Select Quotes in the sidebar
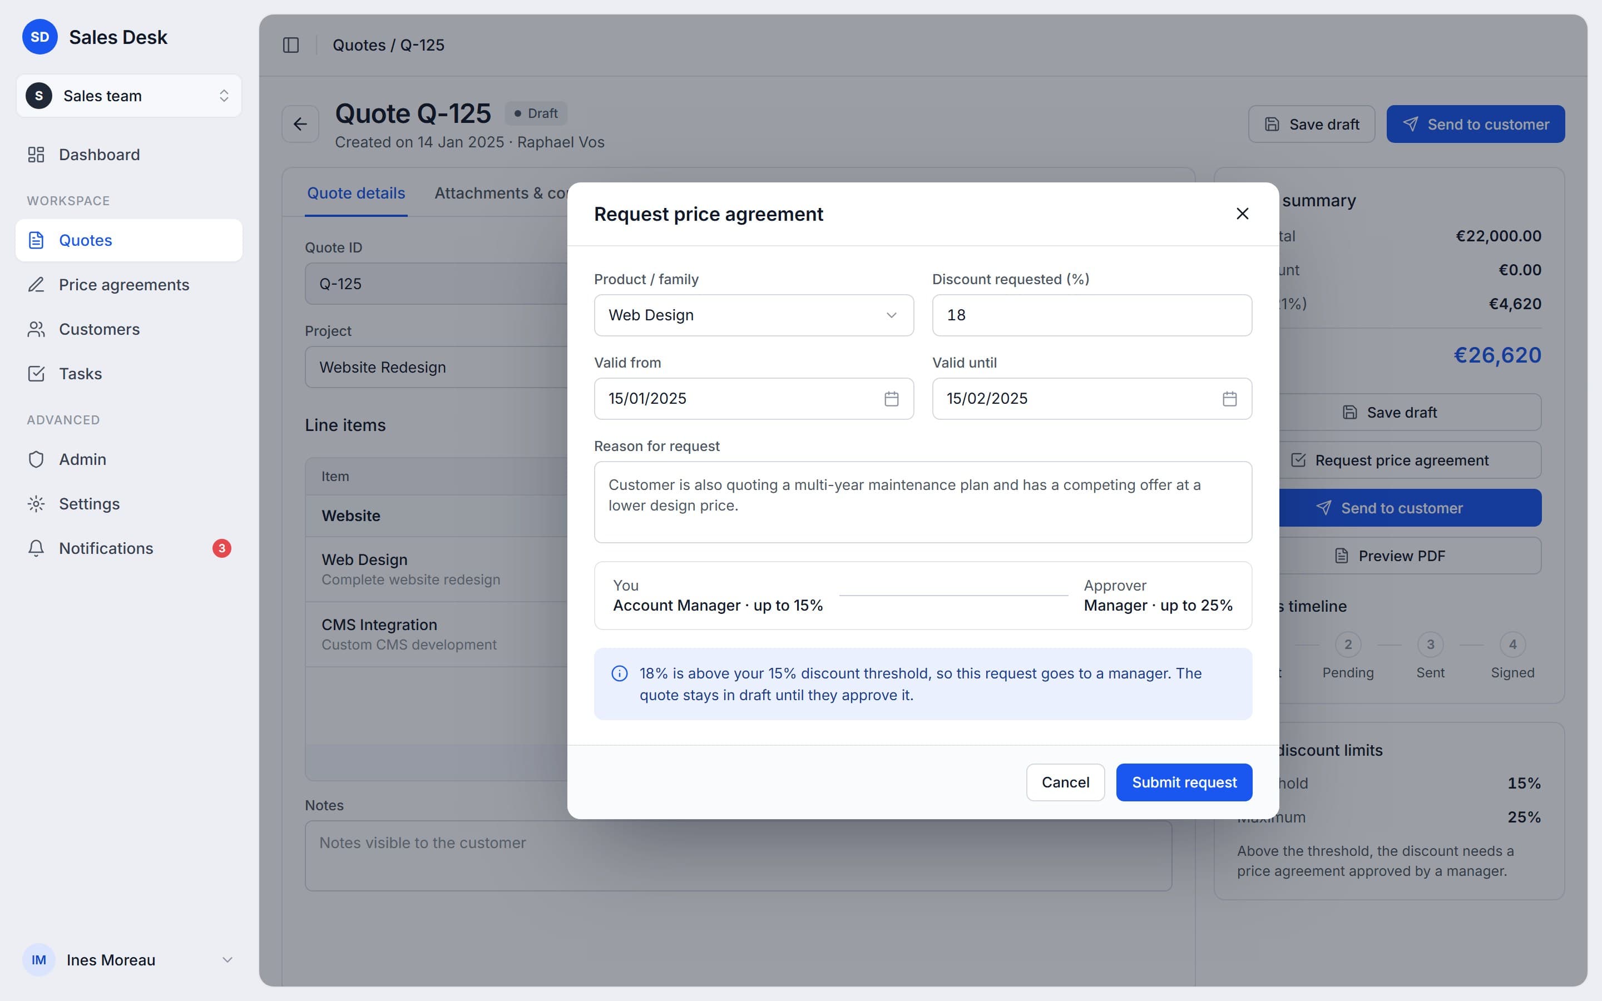This screenshot has width=1602, height=1001. click(129, 240)
